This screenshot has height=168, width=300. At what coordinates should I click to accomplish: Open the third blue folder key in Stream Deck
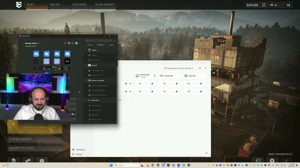57,54
